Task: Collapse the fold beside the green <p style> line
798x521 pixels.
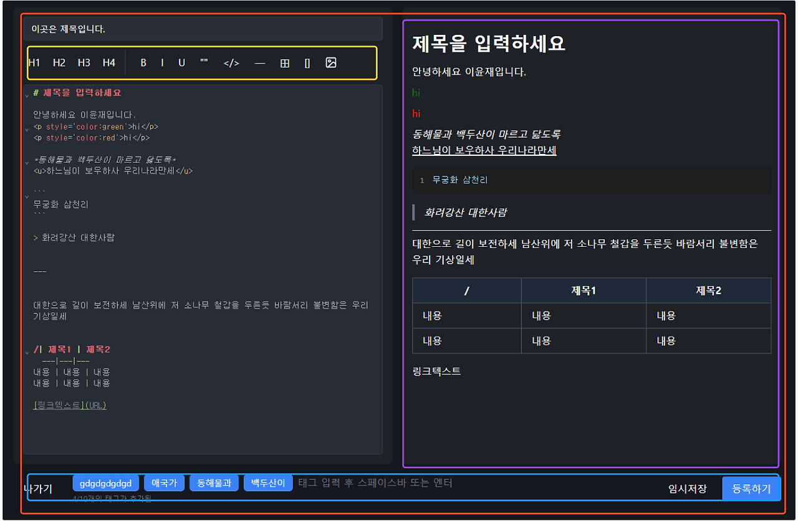Action: click(x=27, y=129)
